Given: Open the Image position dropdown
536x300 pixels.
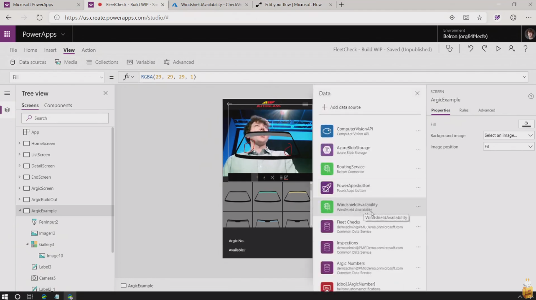Looking at the screenshot, I should coord(508,146).
